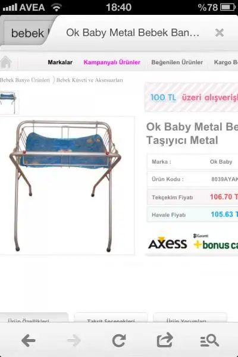Follow the Bebek Banyo Ürünleri breadcrumb
This screenshot has width=238, height=357.
tap(24, 80)
